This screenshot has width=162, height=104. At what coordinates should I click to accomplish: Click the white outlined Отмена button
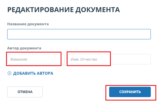(25, 92)
